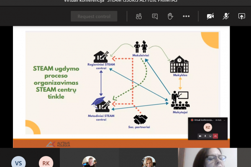Select the video tile of woman with glasses
The image size is (251, 167).
207,157
